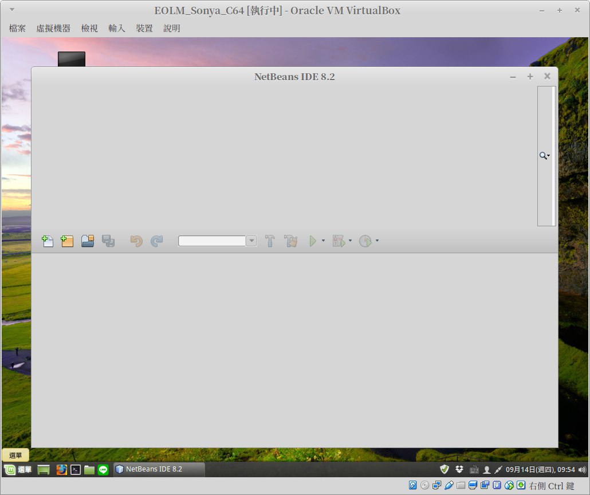Viewport: 590px width, 495px height.
Task: Click the user applet tray icon
Action: tap(486, 469)
